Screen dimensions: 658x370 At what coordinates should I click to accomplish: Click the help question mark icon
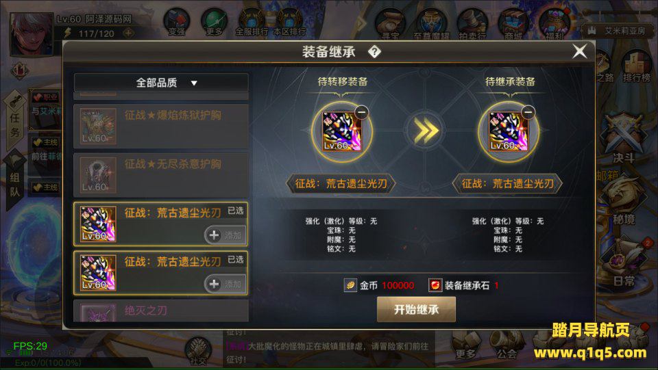coord(374,52)
